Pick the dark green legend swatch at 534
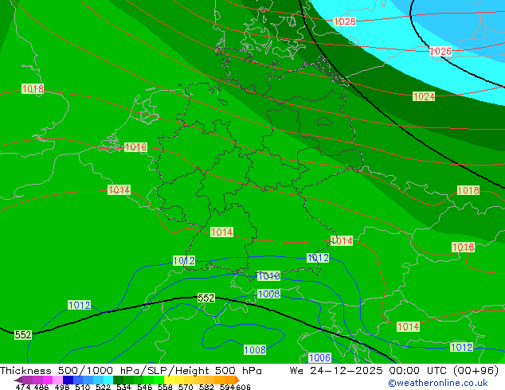This screenshot has height=390, width=505. click(118, 380)
